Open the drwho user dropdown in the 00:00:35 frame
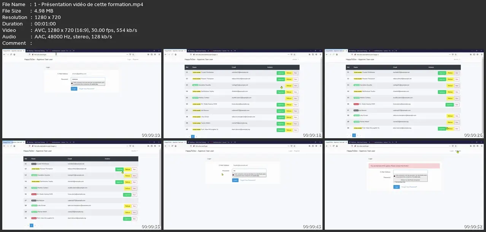 point(134,151)
